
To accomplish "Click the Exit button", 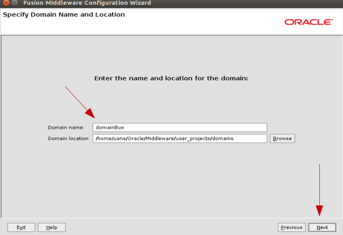I will [21, 227].
